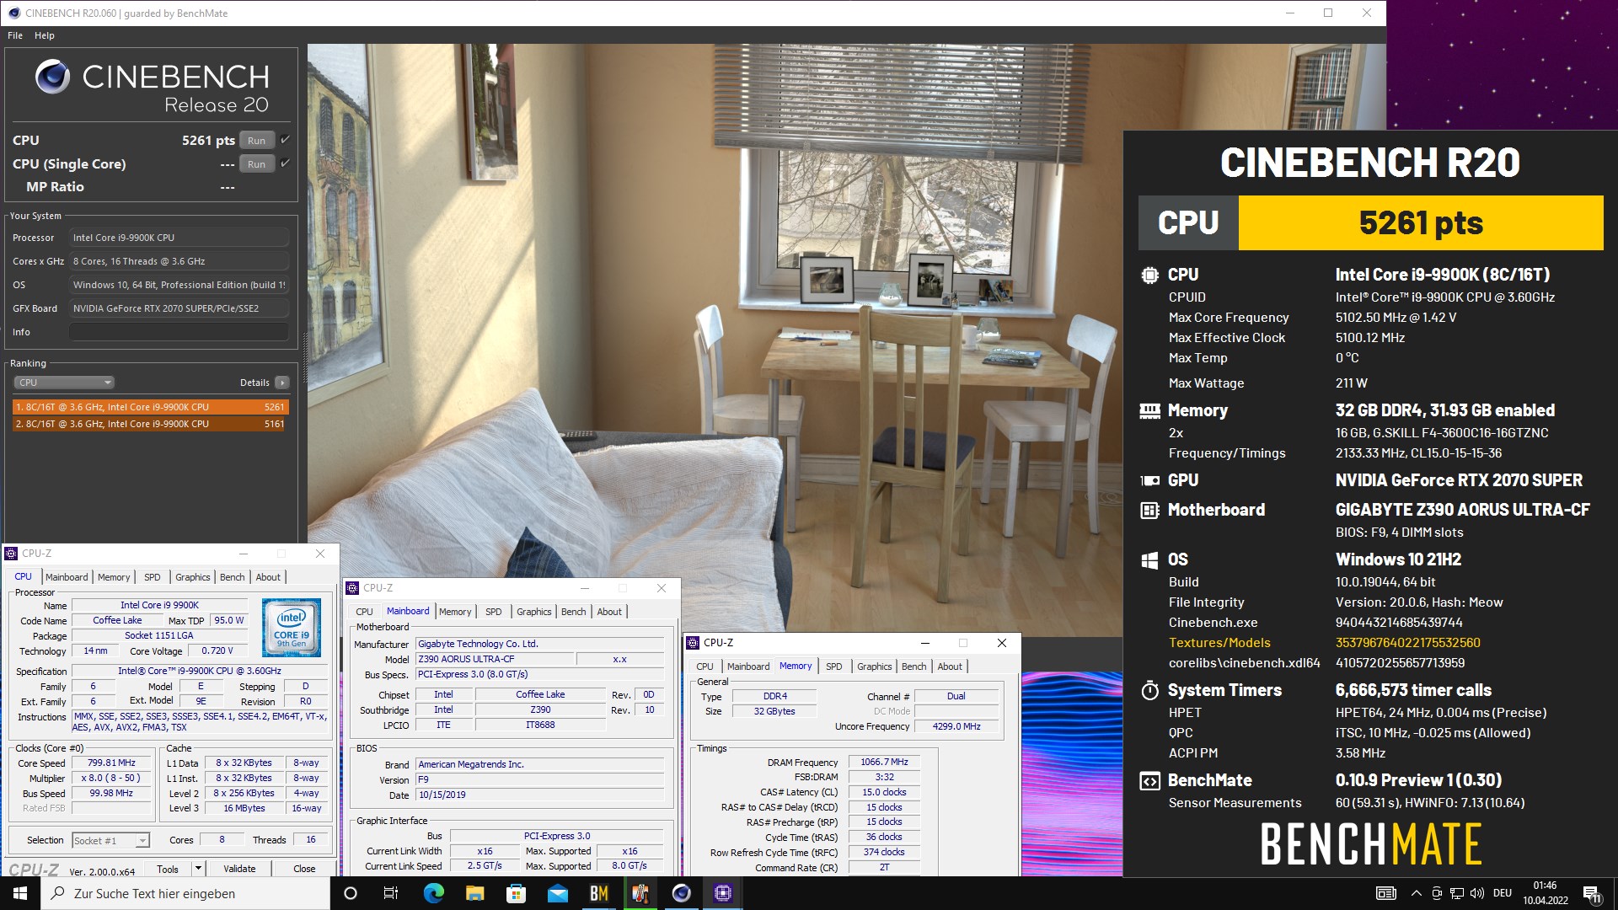Click the Close button in CPU-Z
Screen dimensions: 1618x910
click(304, 869)
